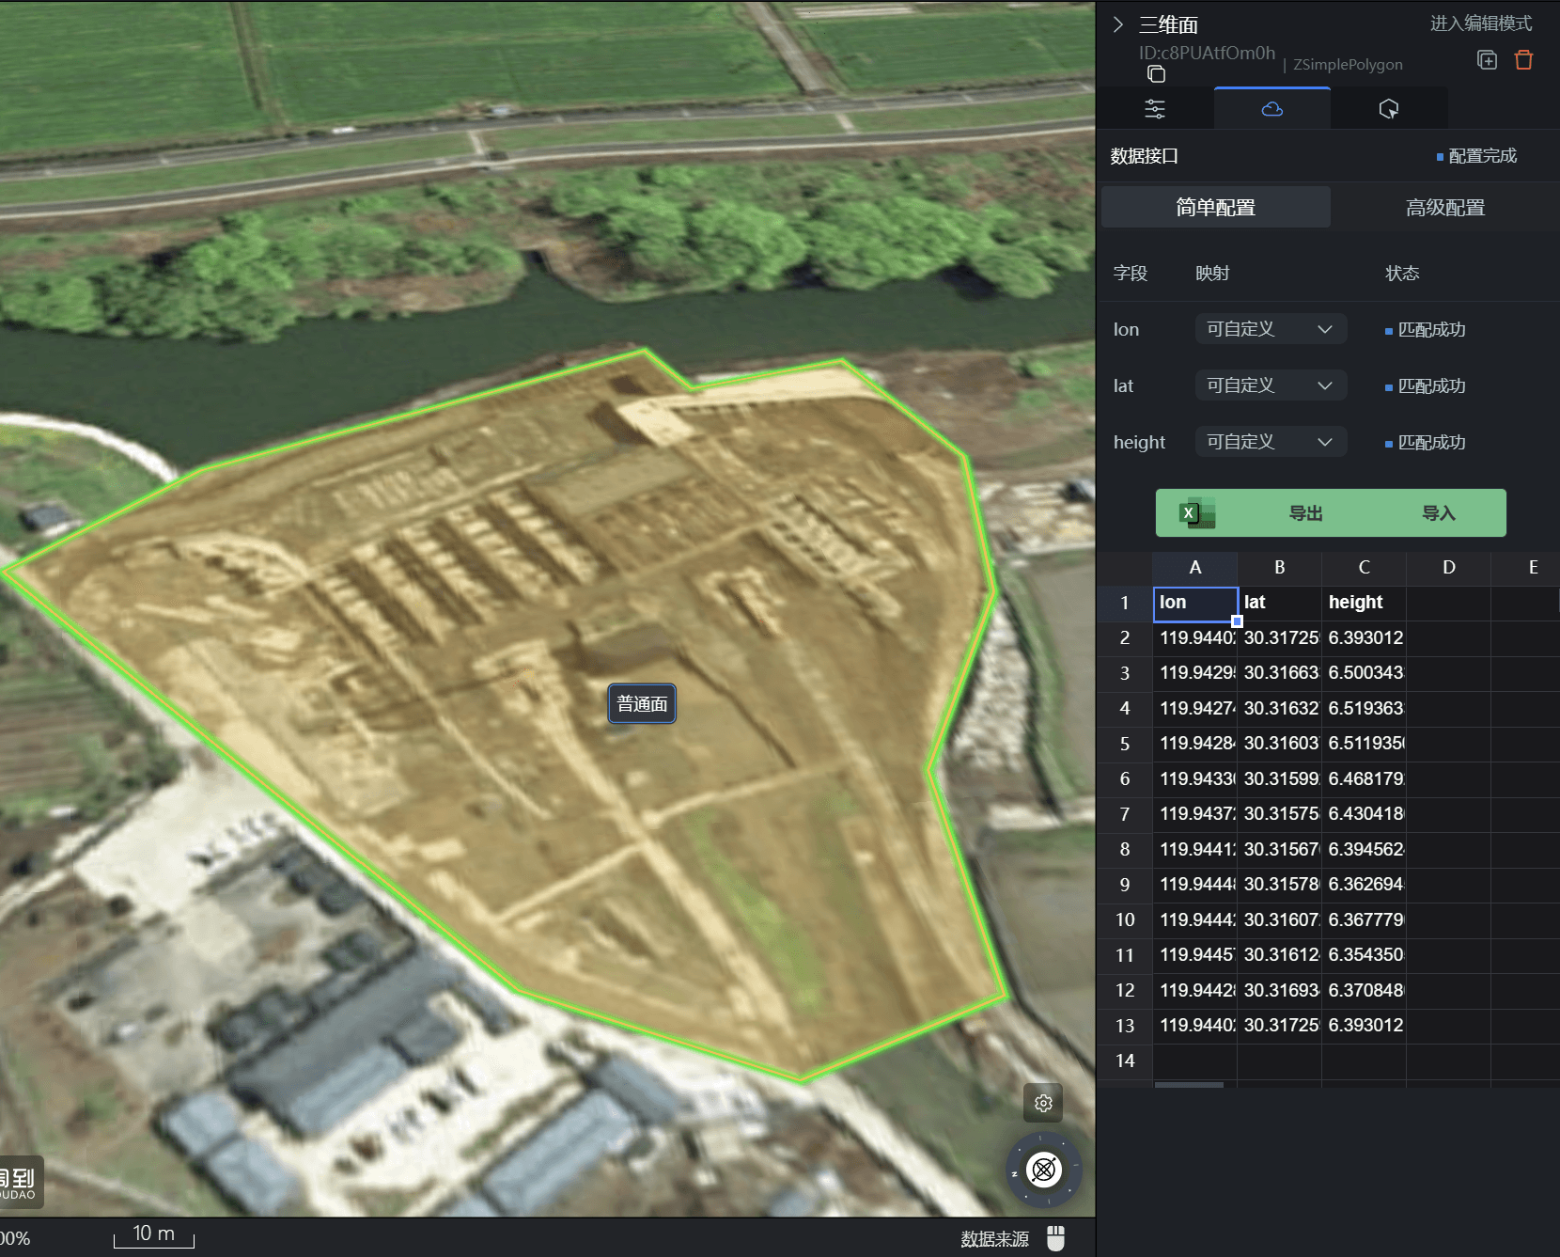
Task: Click height cell 6.430418 in row 7
Action: point(1364,814)
